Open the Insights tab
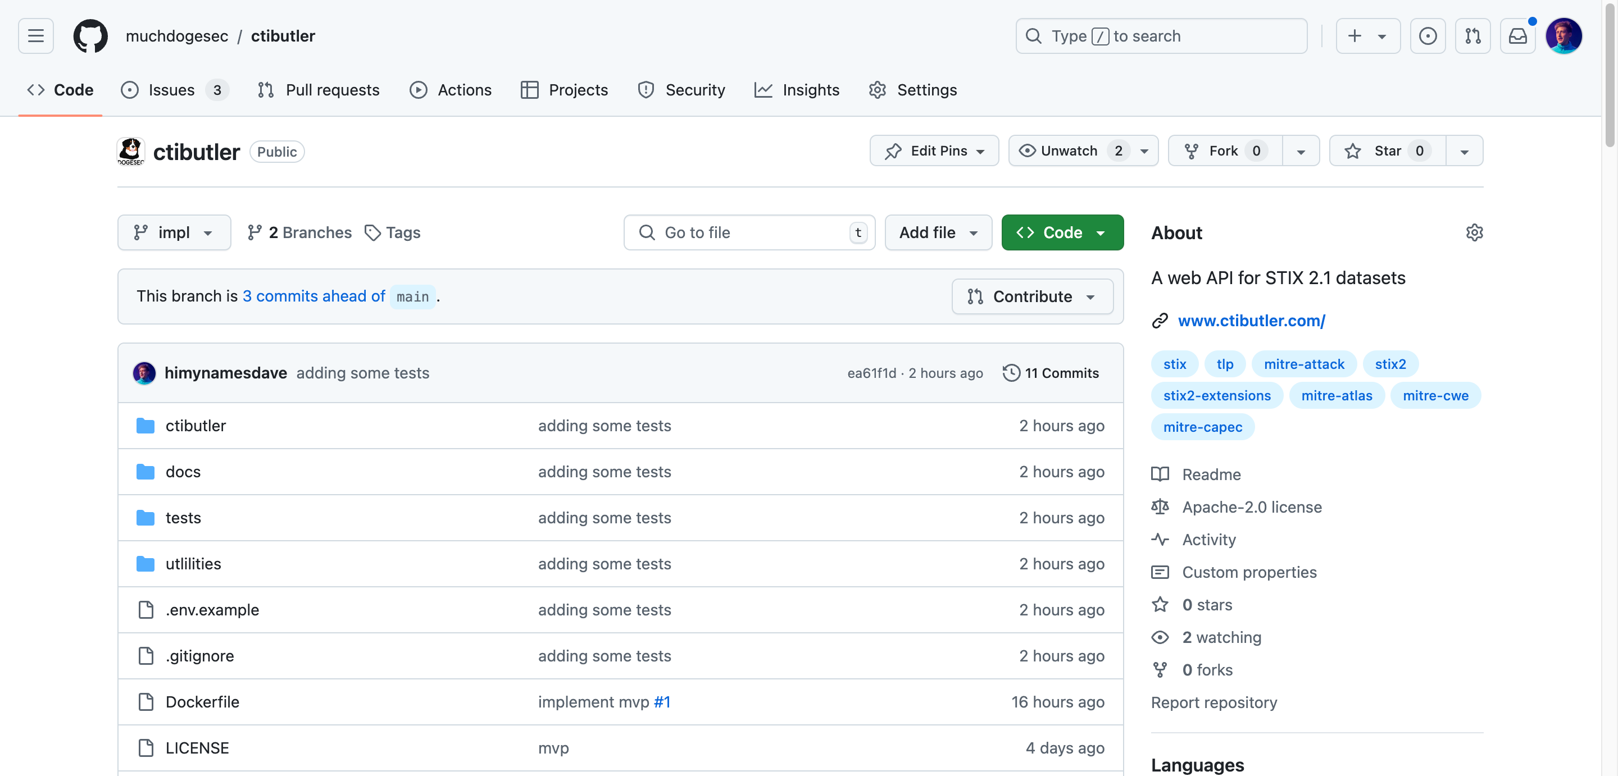This screenshot has height=776, width=1618. 798,90
